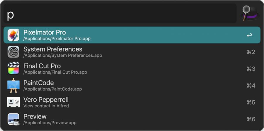Select the Preview result title
The image size is (264, 131).
click(x=35, y=116)
